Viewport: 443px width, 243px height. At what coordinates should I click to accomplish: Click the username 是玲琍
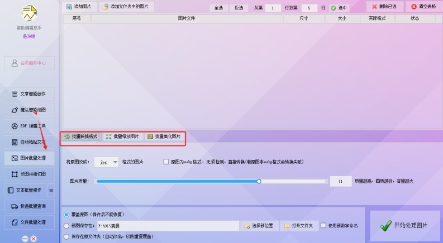coord(29,36)
